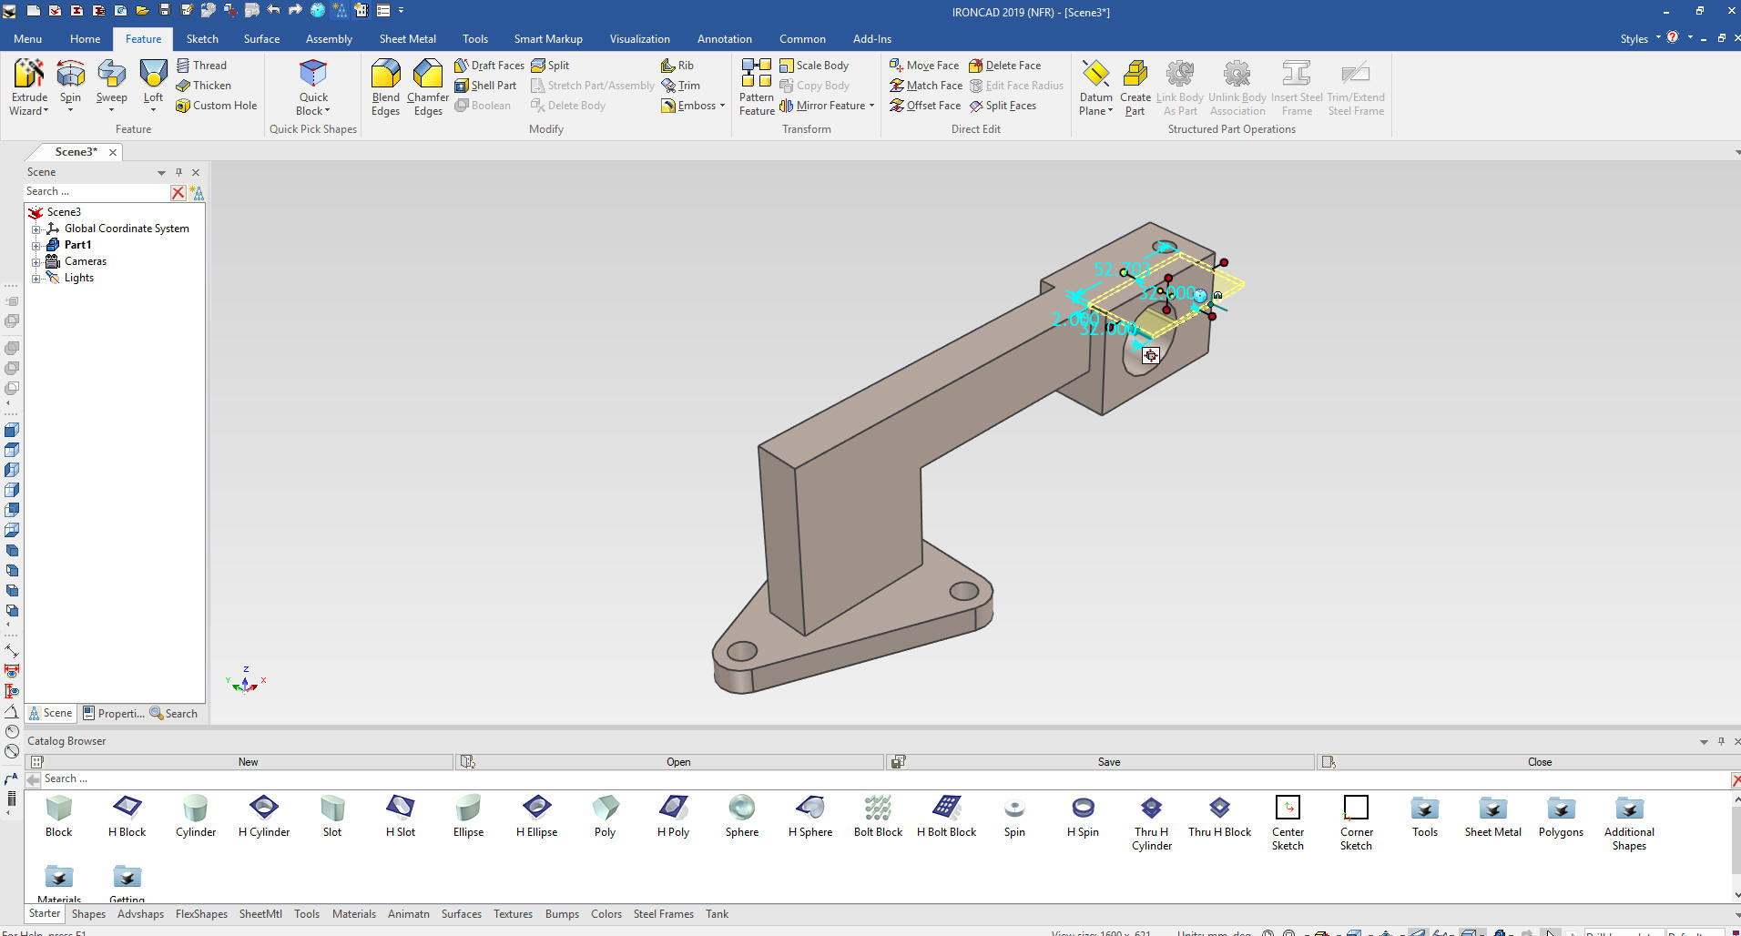Open the Emboss dropdown arrow
The height and width of the screenshot is (936, 1741).
tap(722, 106)
